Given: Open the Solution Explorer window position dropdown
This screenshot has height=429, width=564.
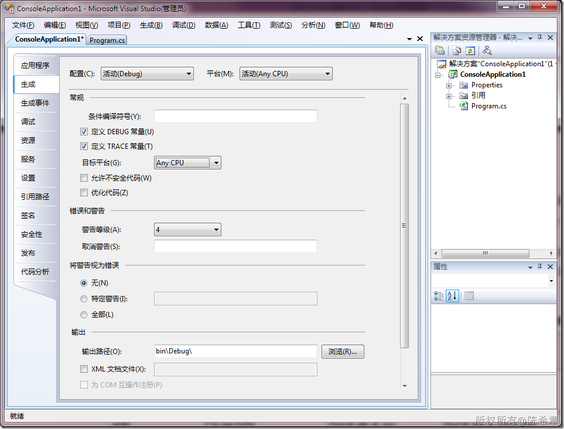Looking at the screenshot, I should click(x=530, y=38).
